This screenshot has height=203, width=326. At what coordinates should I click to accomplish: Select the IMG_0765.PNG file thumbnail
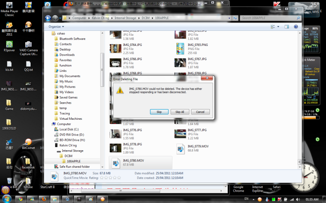[181, 48]
